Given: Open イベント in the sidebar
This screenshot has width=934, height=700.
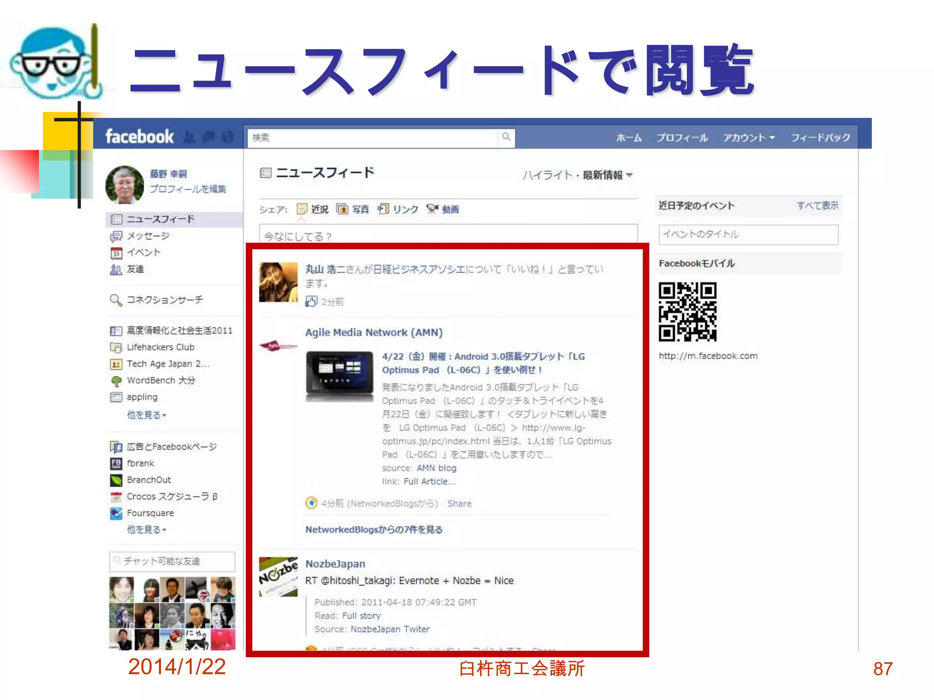Looking at the screenshot, I should (144, 252).
